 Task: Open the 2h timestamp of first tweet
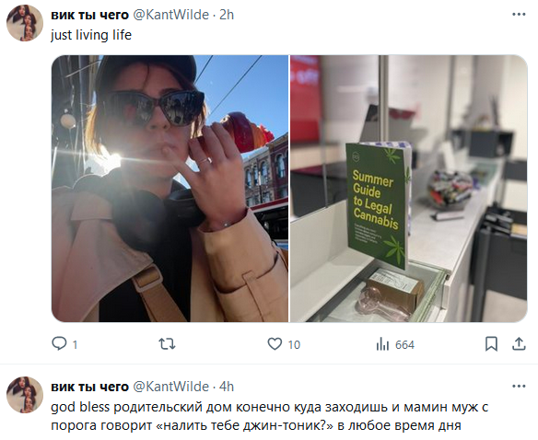227,15
